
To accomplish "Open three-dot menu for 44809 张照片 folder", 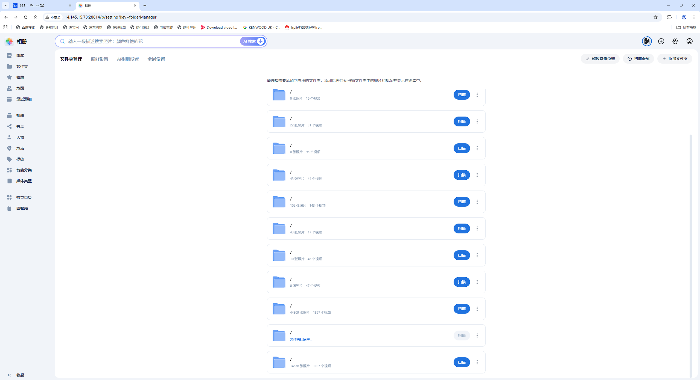I will tap(477, 309).
